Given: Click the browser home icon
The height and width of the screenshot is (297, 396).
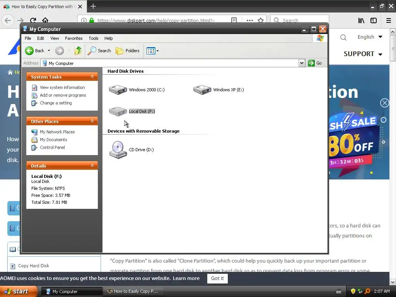Looking at the screenshot, I should click(x=45, y=20).
